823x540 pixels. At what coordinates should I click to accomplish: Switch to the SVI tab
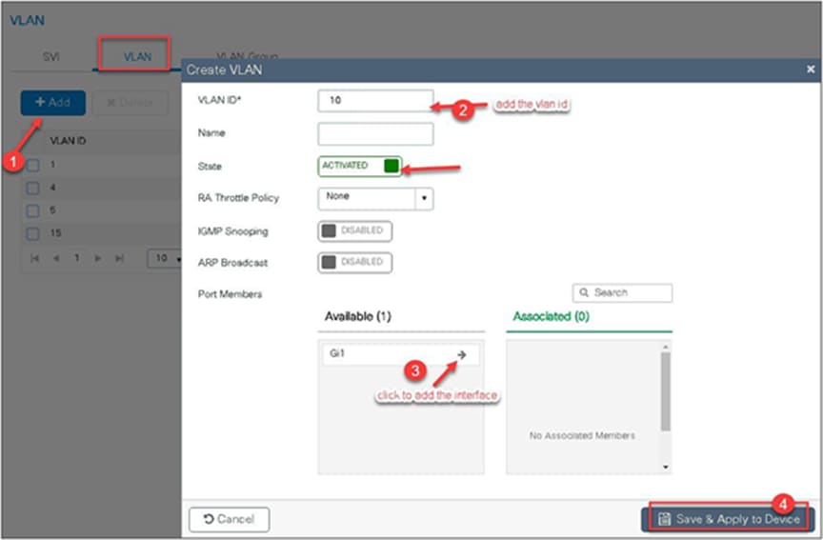point(50,57)
